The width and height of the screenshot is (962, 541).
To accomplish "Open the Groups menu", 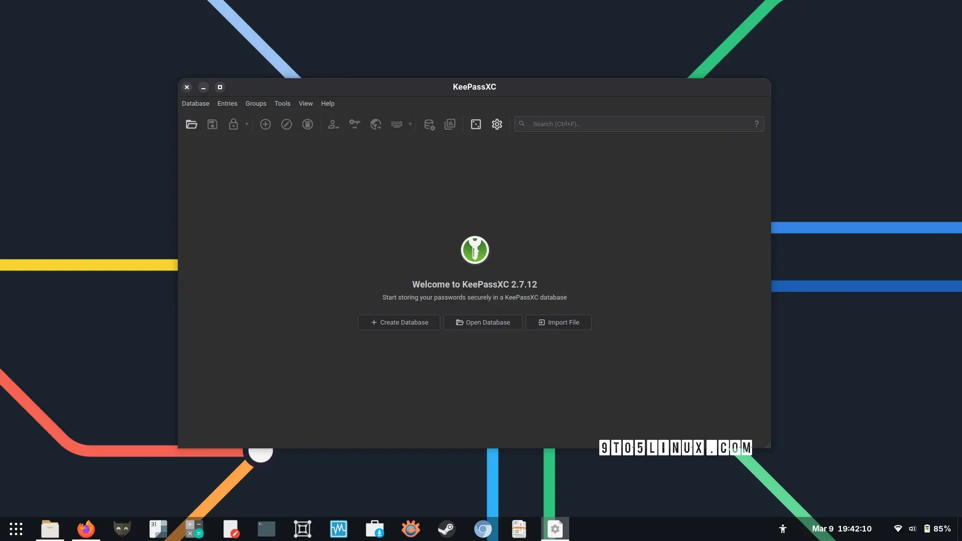I will coord(256,104).
